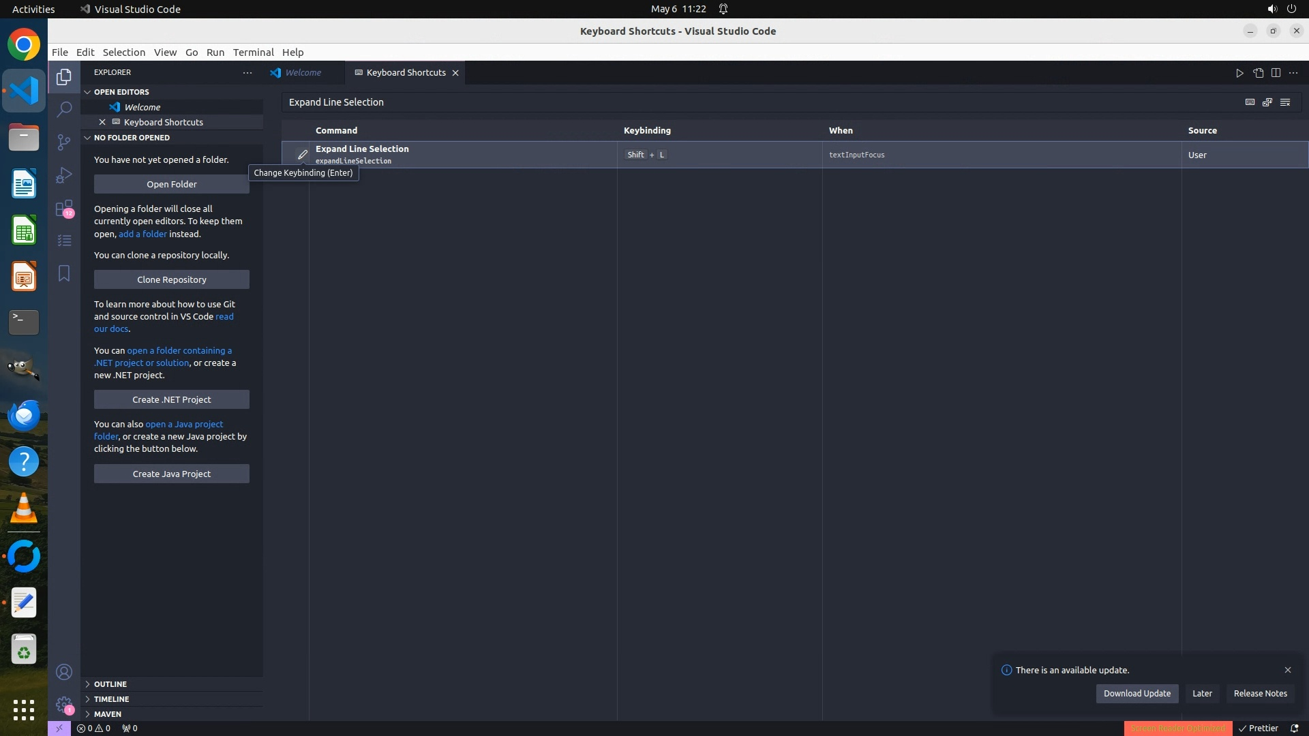1309x736 pixels.
Task: Switch to the Welcome tab
Action: pyautogui.click(x=303, y=73)
